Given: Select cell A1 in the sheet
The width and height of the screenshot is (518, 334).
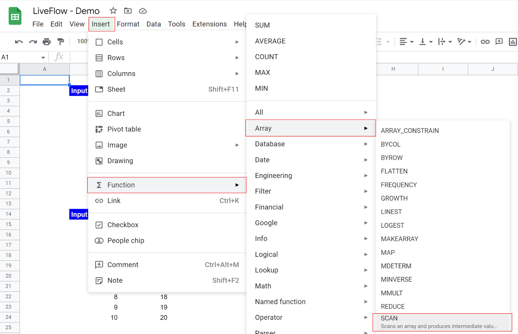Looking at the screenshot, I should point(45,80).
